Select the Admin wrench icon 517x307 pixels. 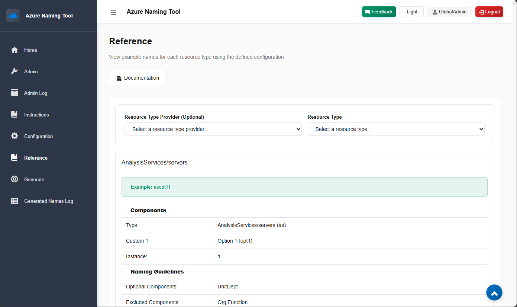(x=14, y=71)
